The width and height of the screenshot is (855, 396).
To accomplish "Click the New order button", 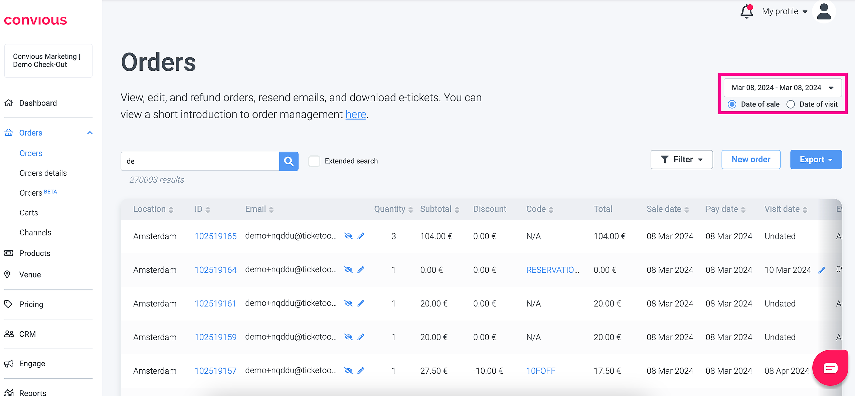I will tap(751, 160).
